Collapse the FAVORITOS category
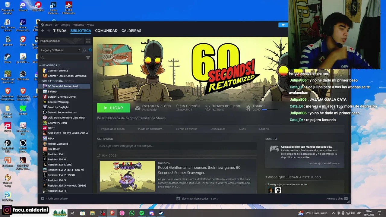The height and width of the screenshot is (217, 386). tap(40, 65)
